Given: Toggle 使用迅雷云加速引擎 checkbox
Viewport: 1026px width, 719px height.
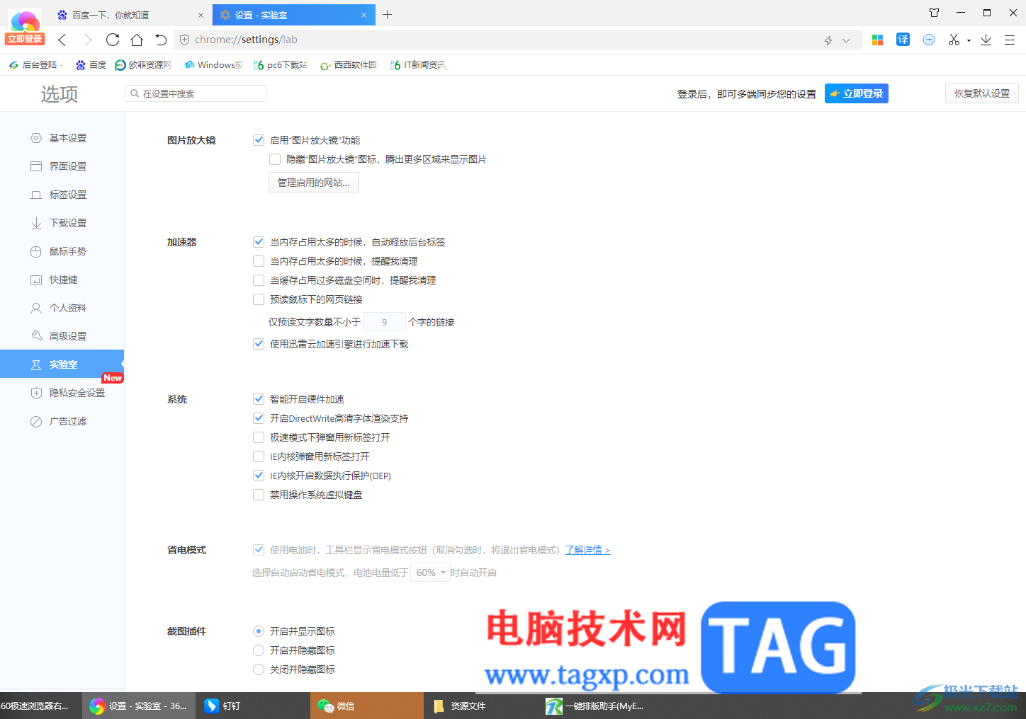Looking at the screenshot, I should tap(259, 344).
